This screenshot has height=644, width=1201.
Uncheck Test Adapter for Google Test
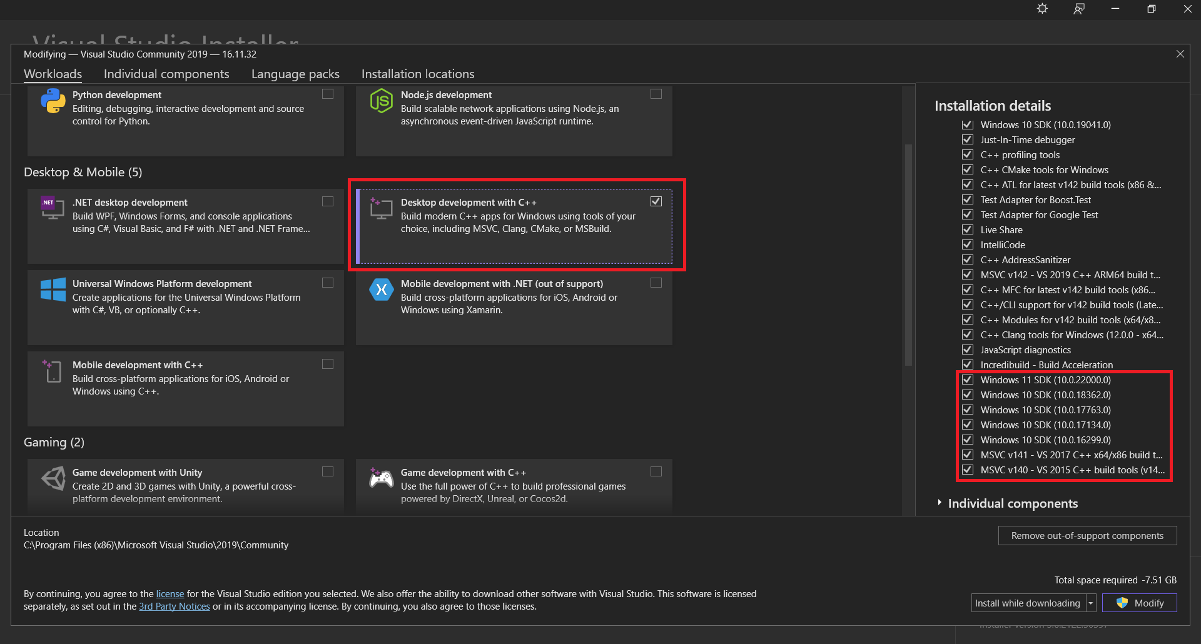click(x=968, y=214)
